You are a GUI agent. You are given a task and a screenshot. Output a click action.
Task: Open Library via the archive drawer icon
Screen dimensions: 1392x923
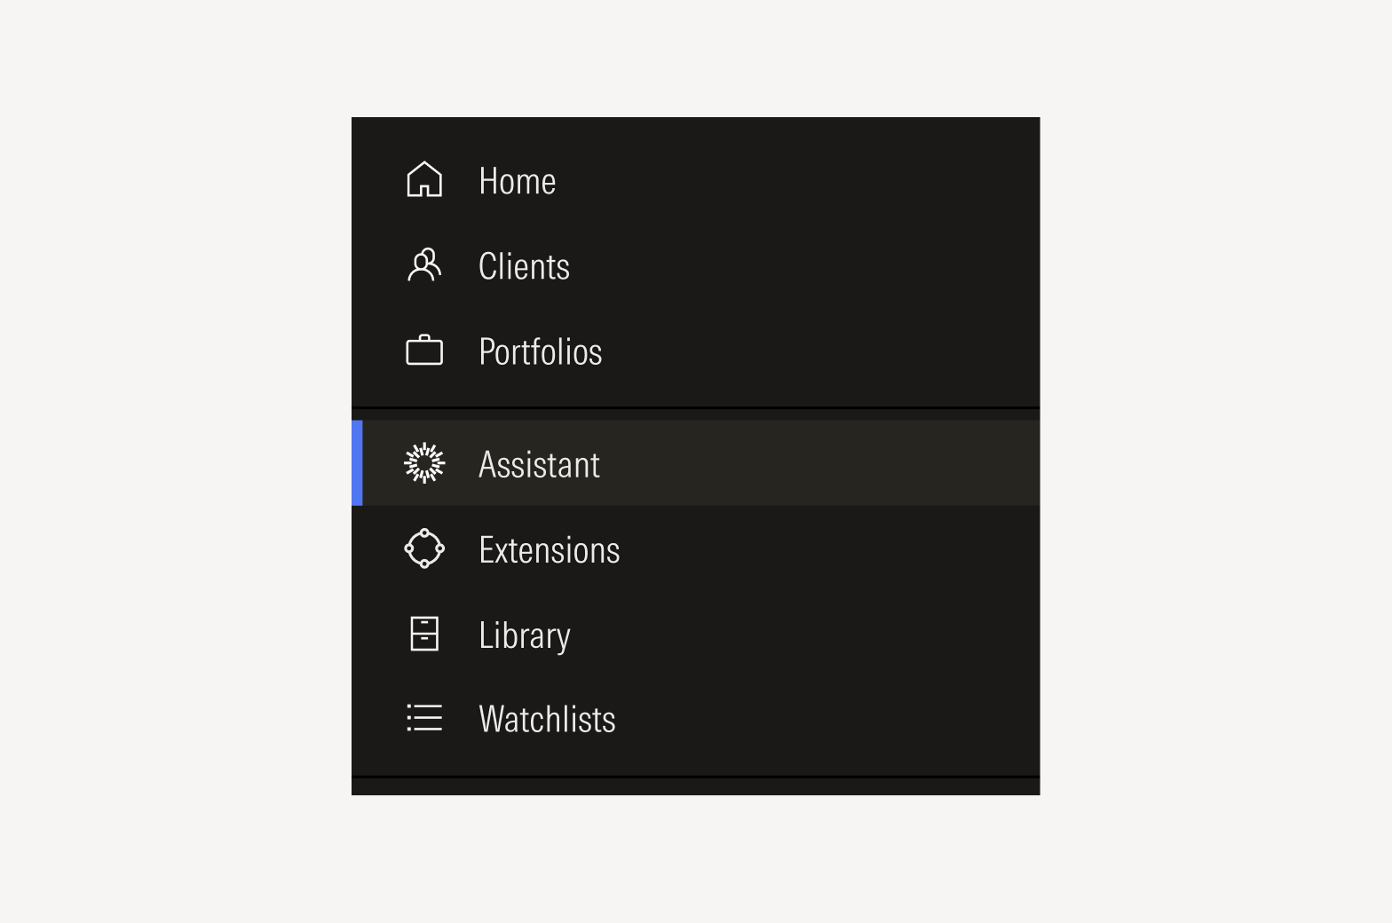tap(424, 634)
